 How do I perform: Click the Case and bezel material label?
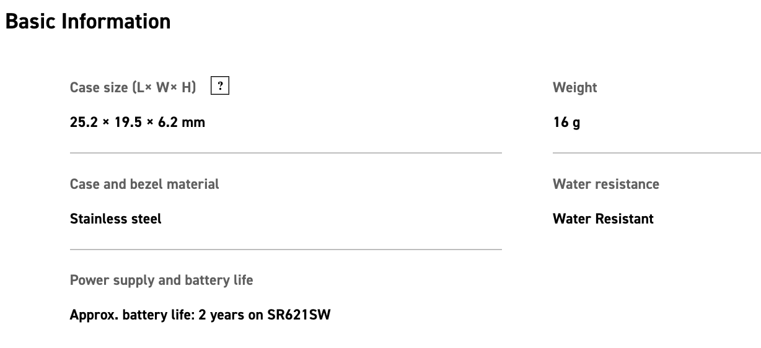[x=144, y=184]
